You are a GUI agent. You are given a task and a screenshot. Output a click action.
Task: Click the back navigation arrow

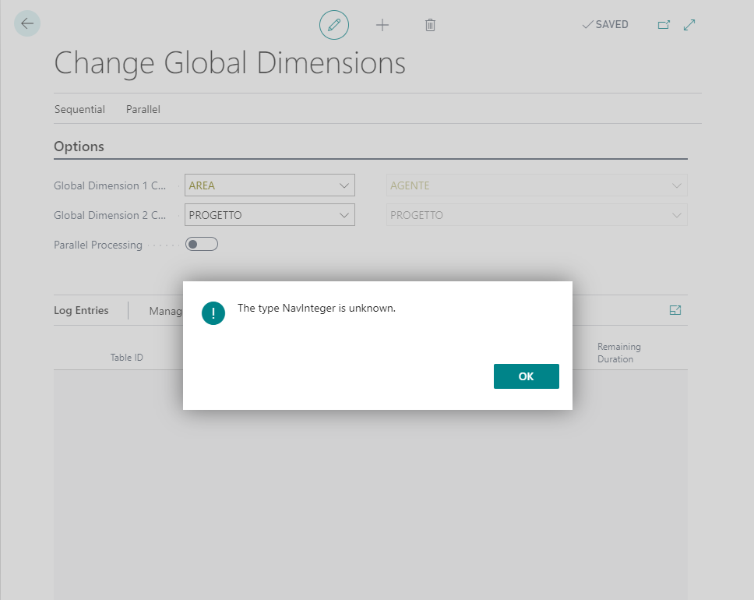tap(27, 23)
